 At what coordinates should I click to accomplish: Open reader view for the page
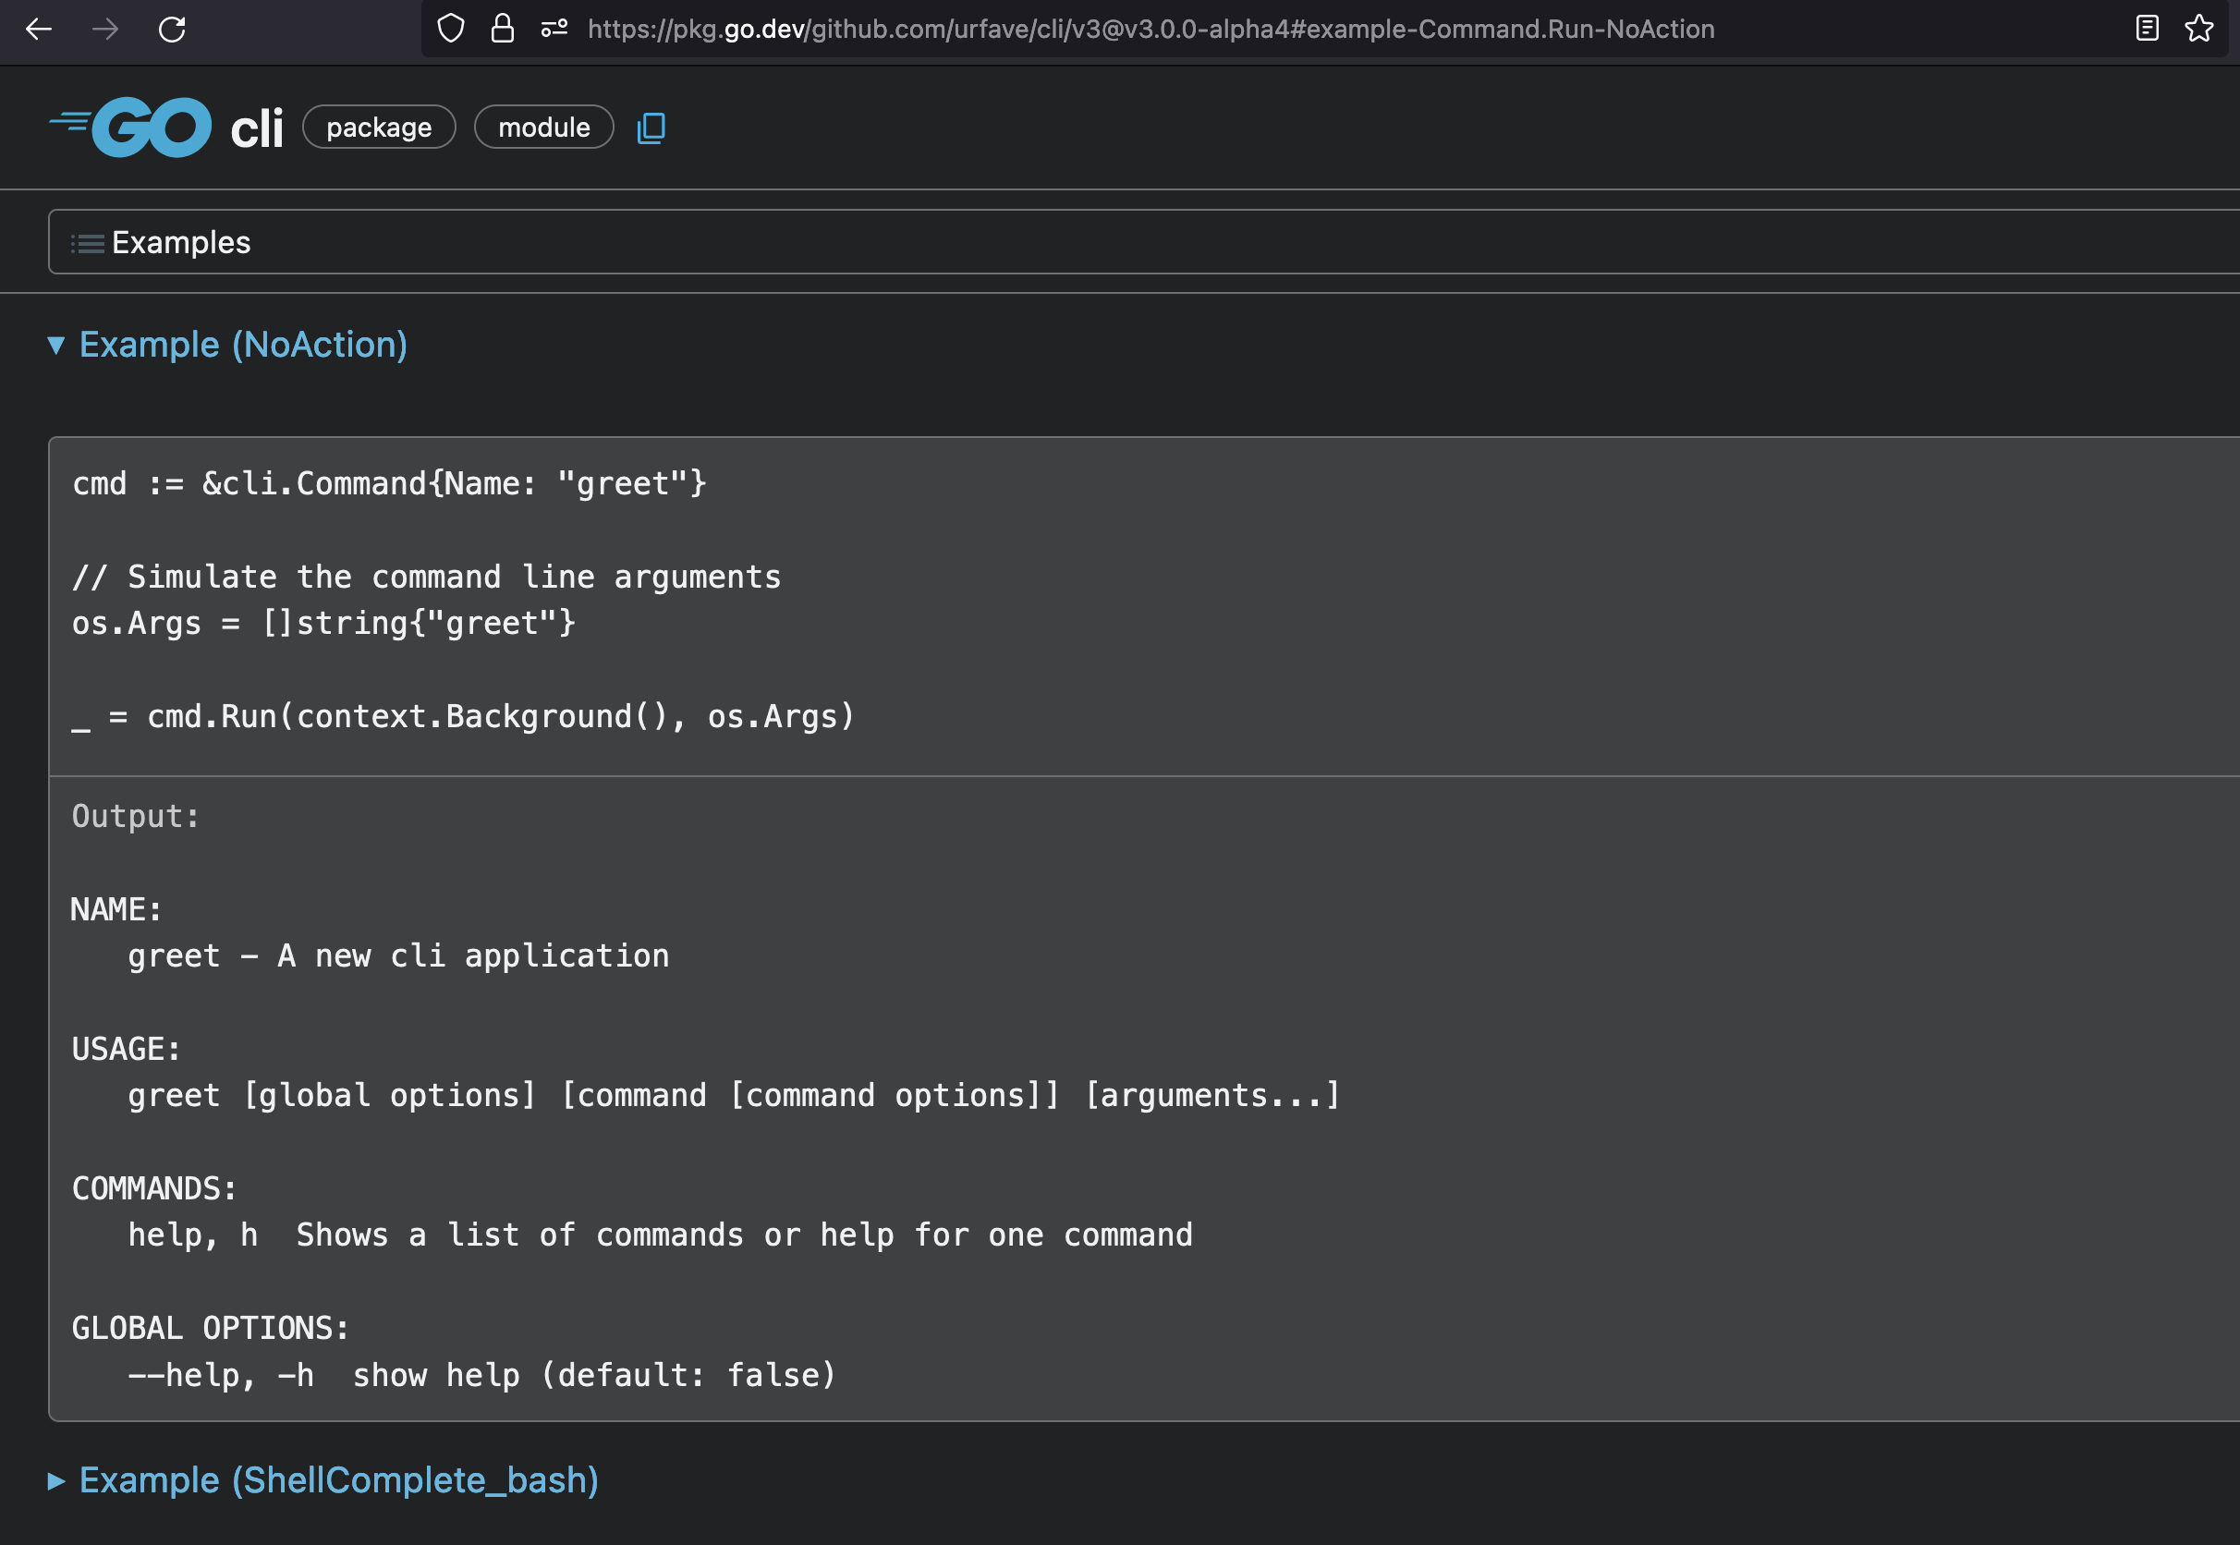(2147, 29)
